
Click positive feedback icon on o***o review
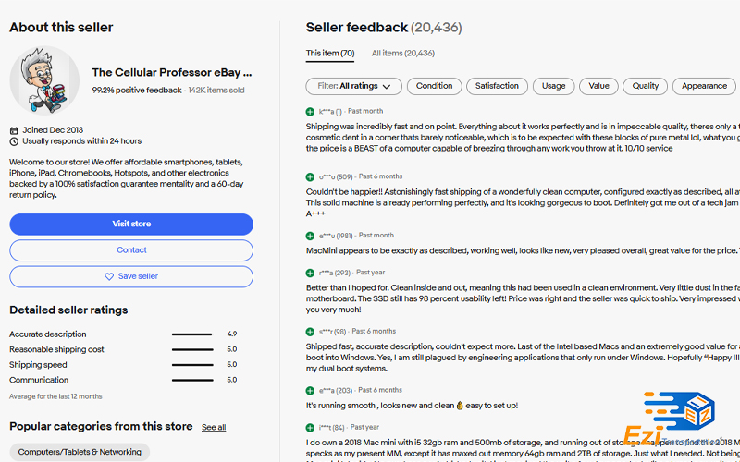(310, 176)
